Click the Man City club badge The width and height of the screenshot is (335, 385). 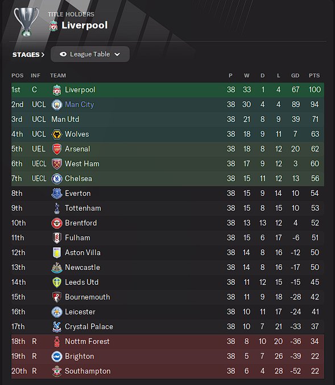[x=57, y=105]
